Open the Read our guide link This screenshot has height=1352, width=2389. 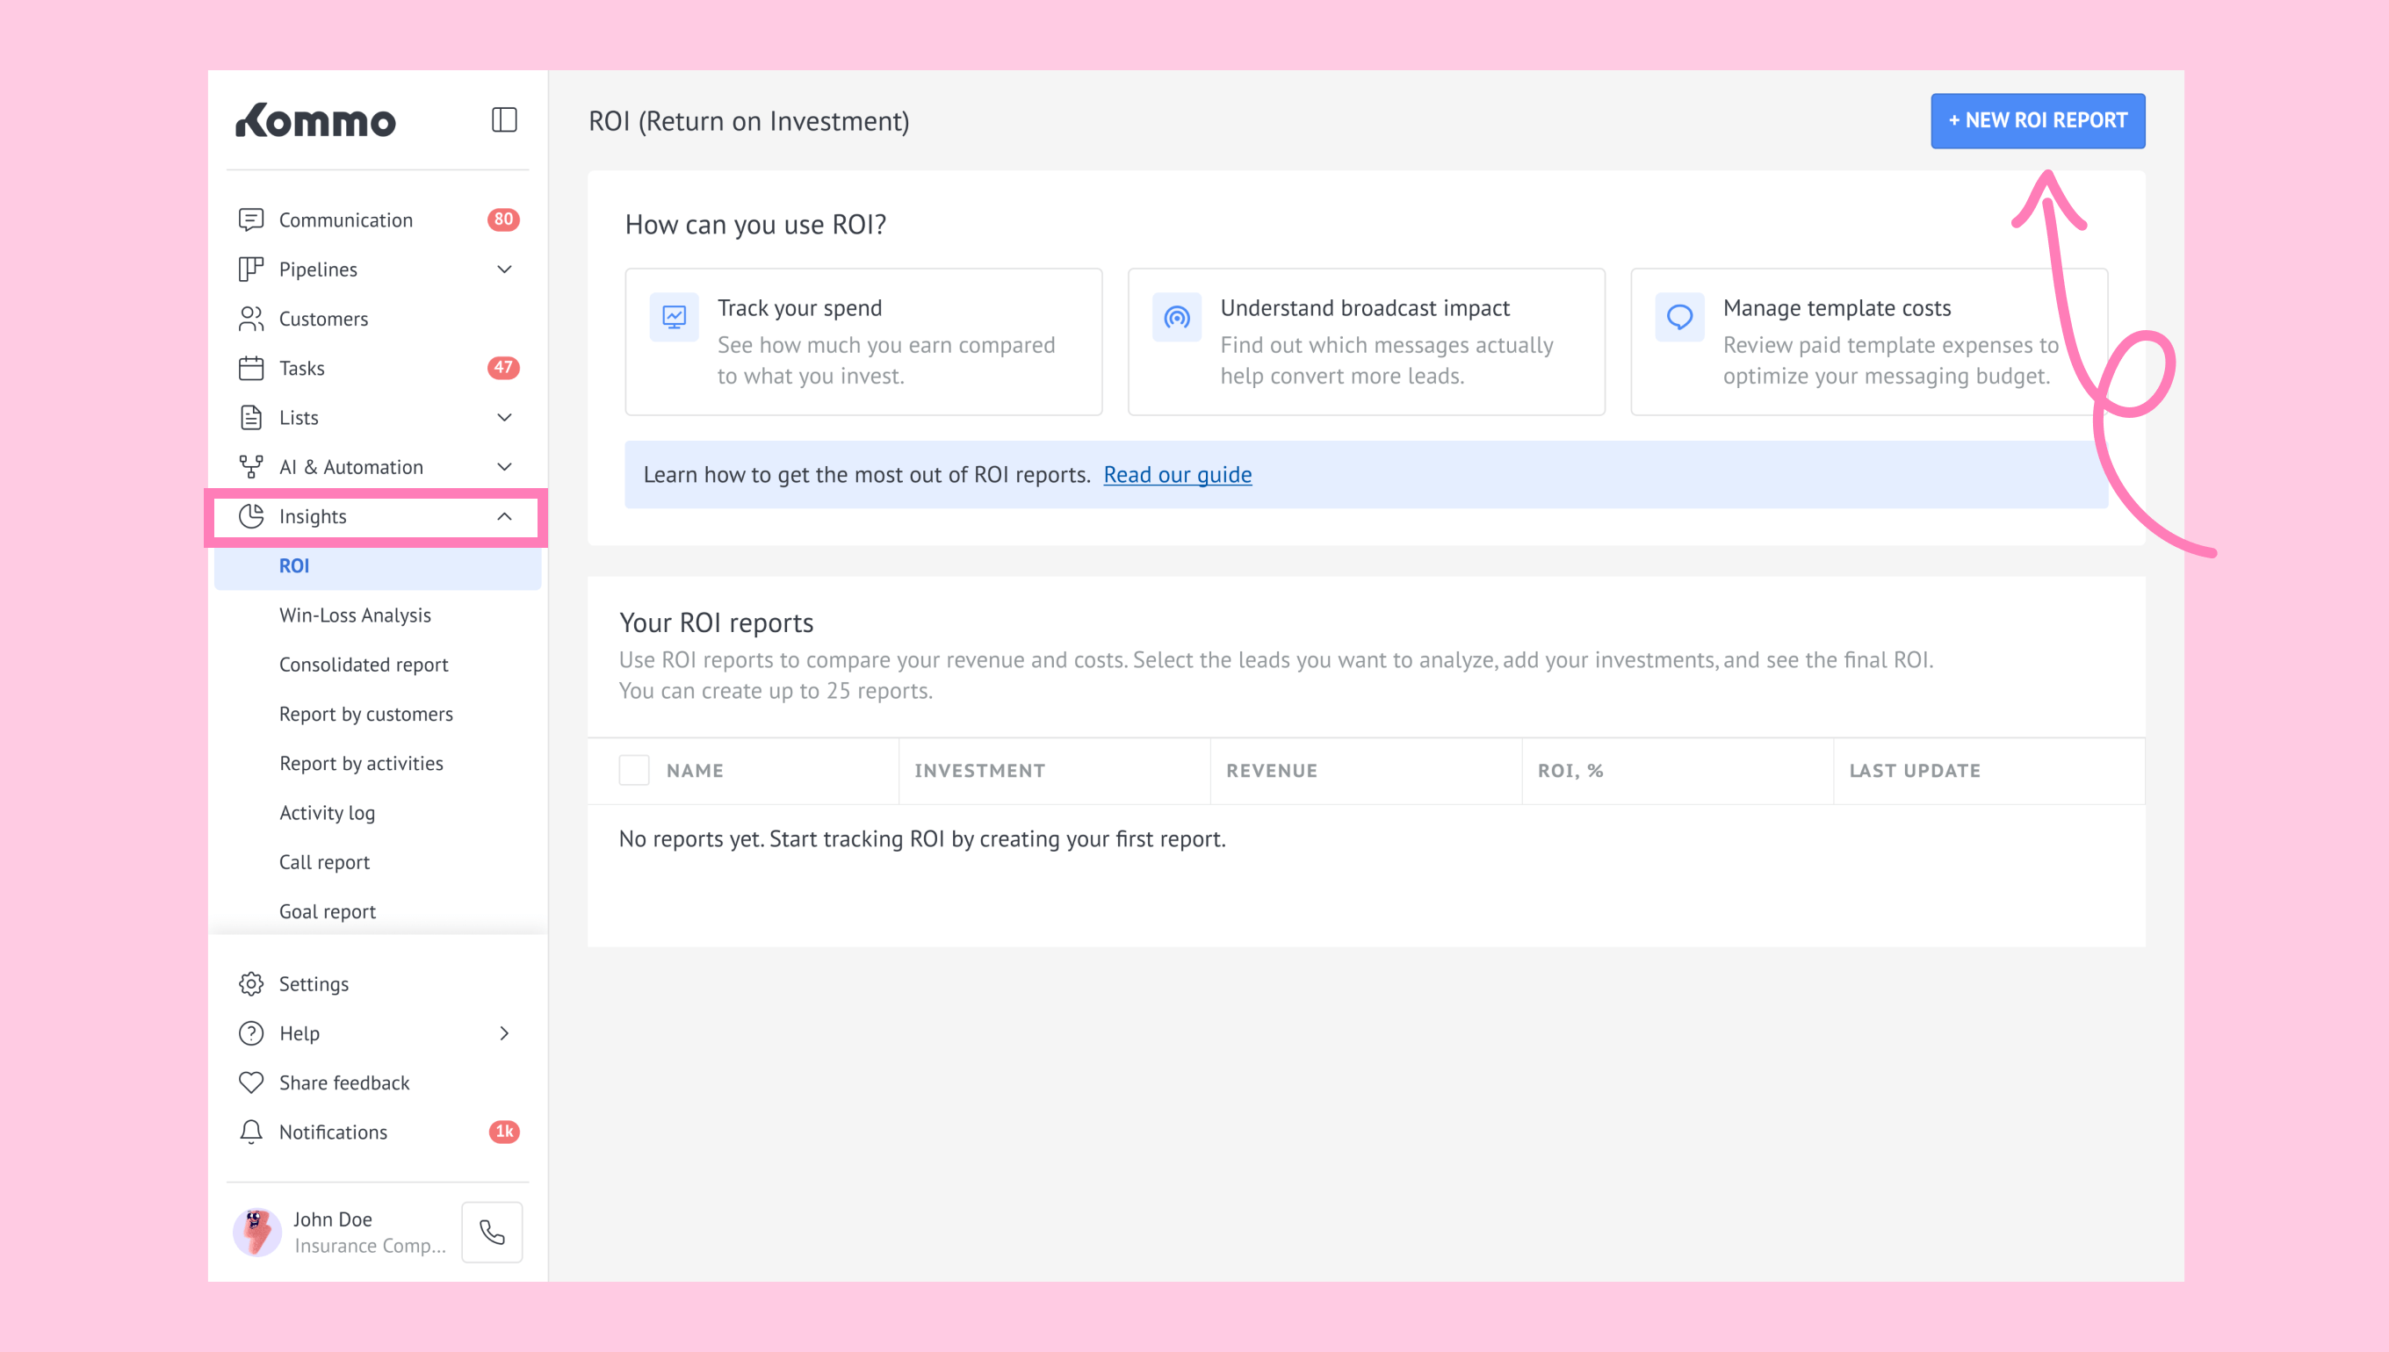coord(1177,474)
